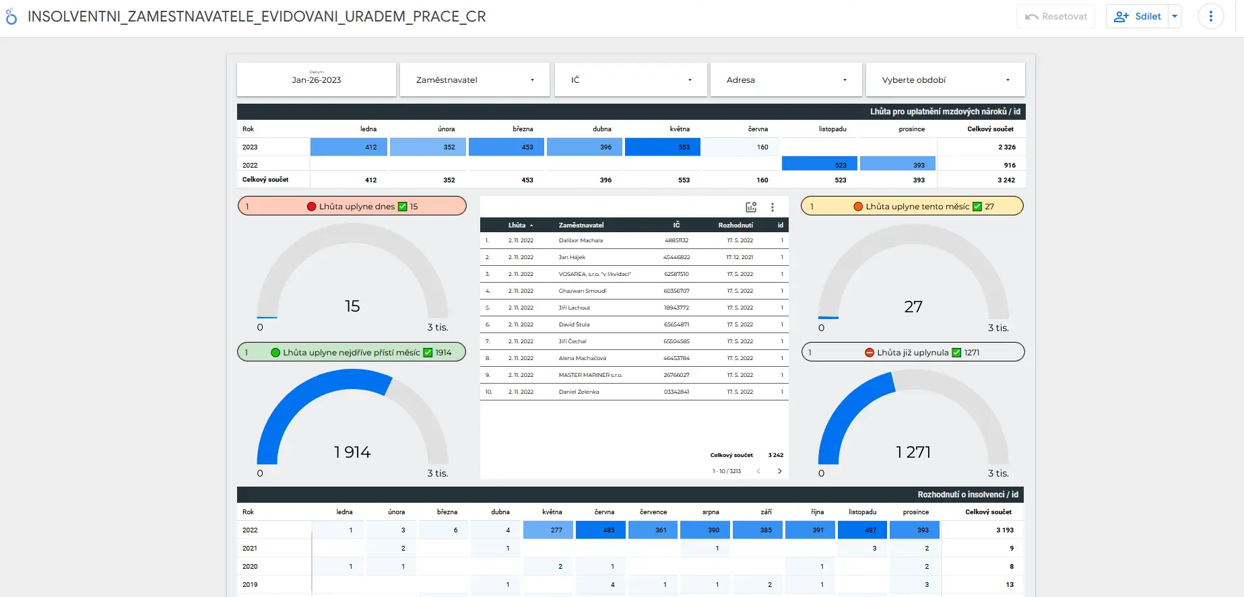Screen dimensions: 1244x597
Task: Click the red circle in 'Lhůta uplyne dnes'
Action: 311,207
